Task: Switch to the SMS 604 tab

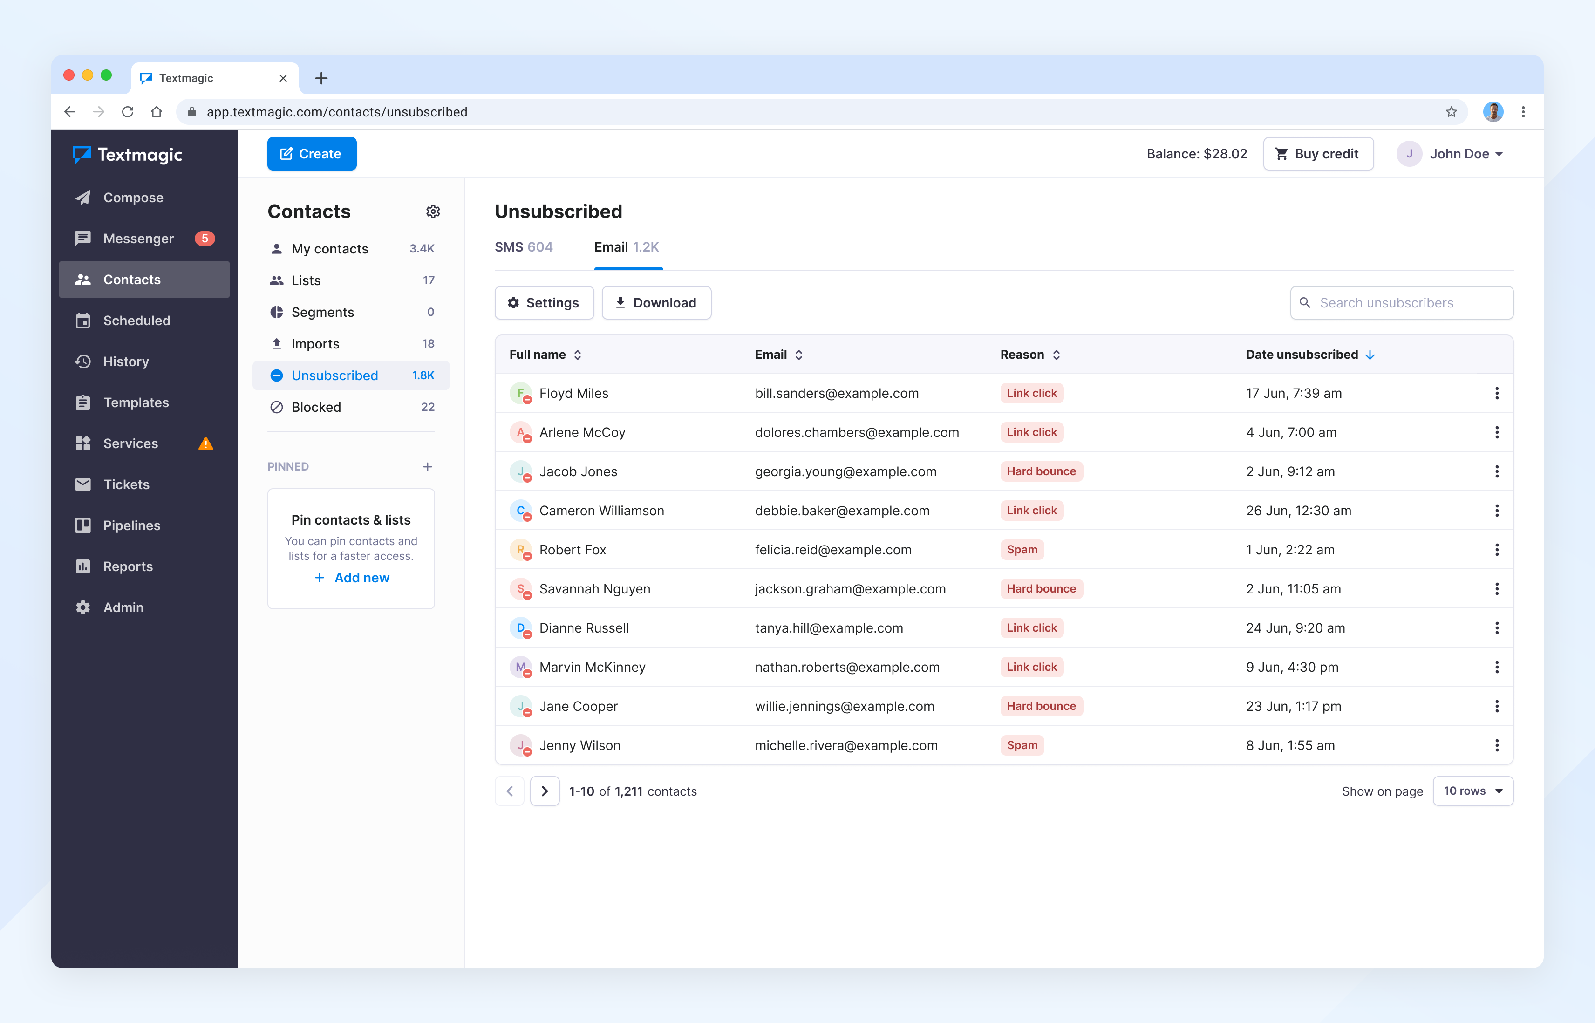Action: (524, 247)
